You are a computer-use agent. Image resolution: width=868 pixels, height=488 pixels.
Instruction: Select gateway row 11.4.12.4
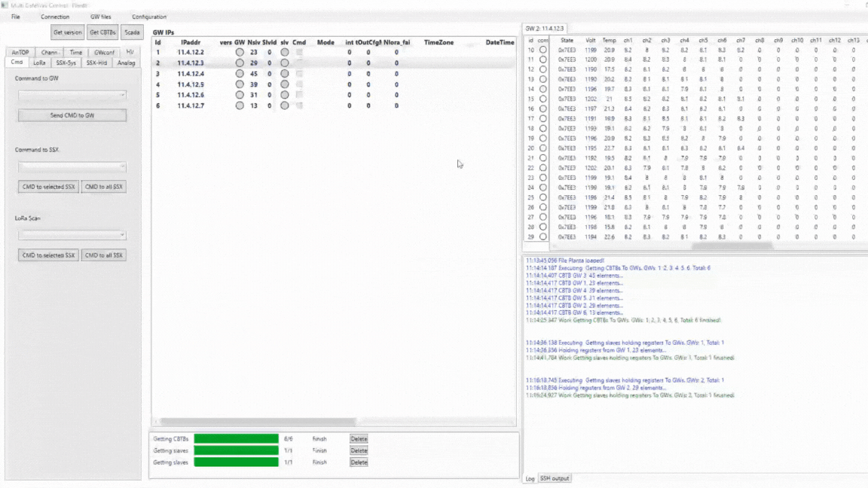[335, 74]
